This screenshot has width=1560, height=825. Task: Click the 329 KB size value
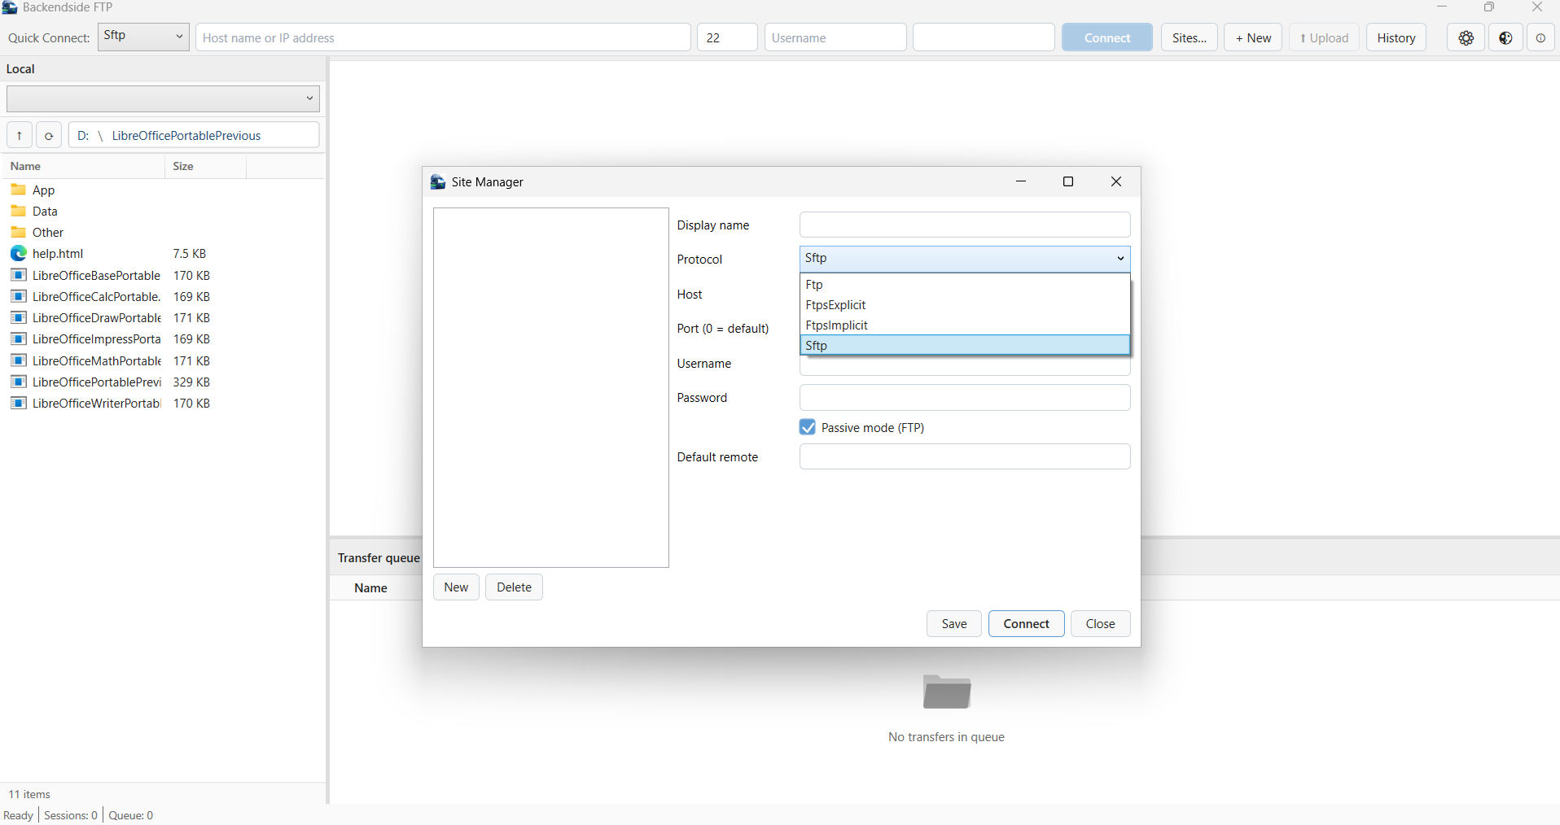(x=191, y=382)
